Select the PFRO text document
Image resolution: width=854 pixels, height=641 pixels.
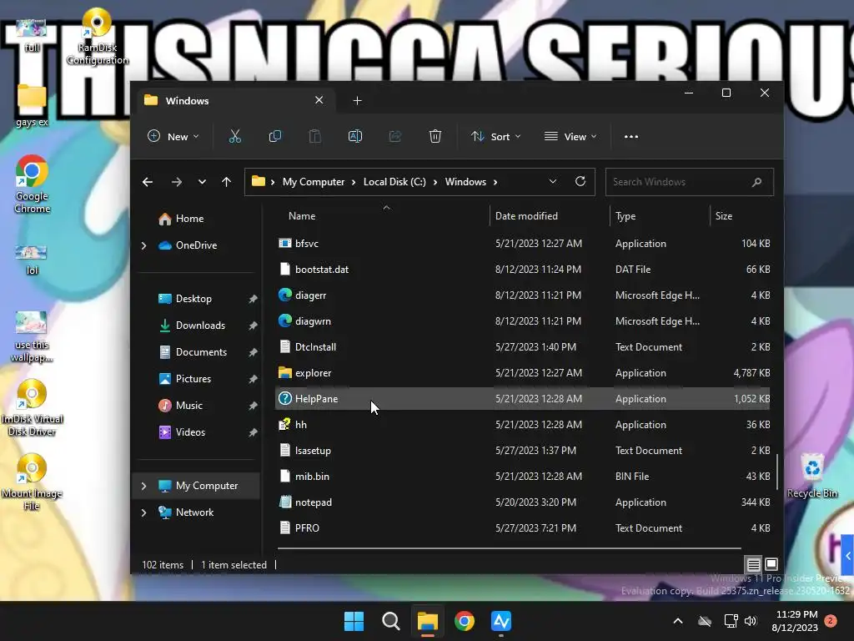click(523, 528)
